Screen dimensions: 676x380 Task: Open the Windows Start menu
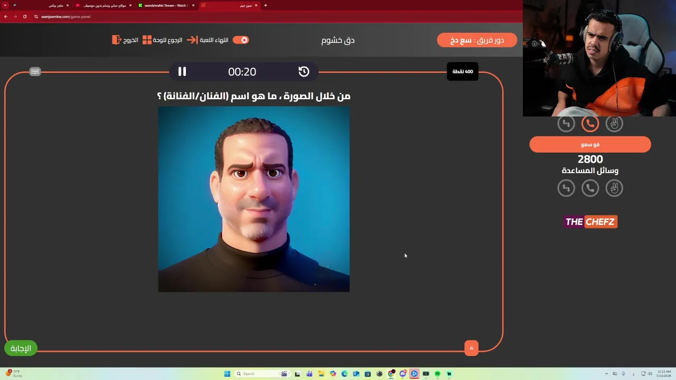(x=227, y=374)
